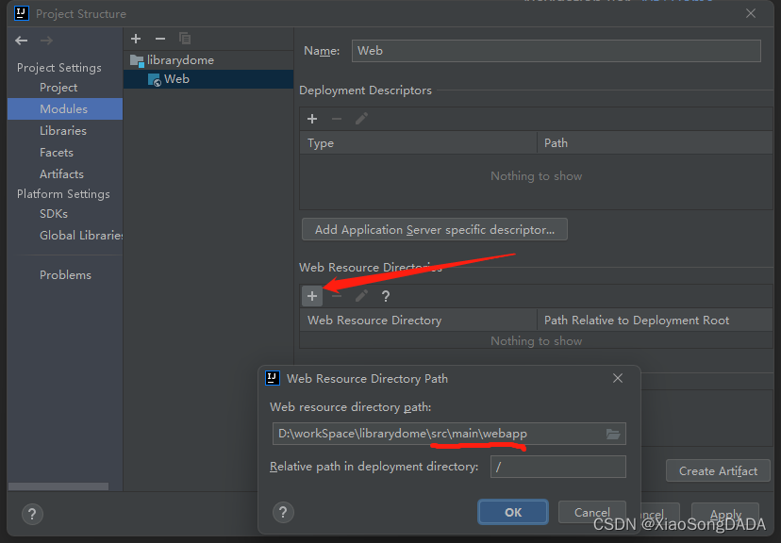Image resolution: width=781 pixels, height=543 pixels.
Task: Click the librarydome module folder icon
Action: point(137,60)
